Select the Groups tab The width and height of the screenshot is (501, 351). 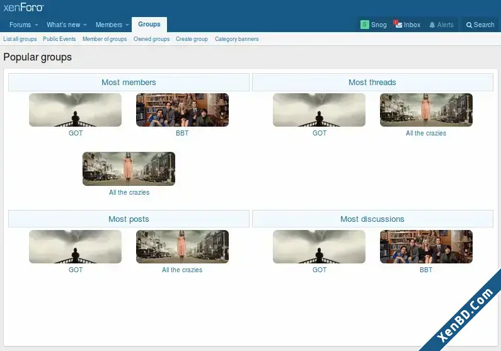point(149,25)
